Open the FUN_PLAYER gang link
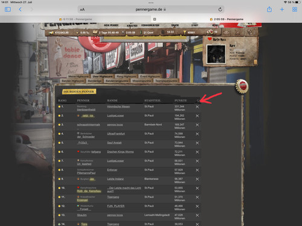Viewport: 302px width, 226px height. 116,206
